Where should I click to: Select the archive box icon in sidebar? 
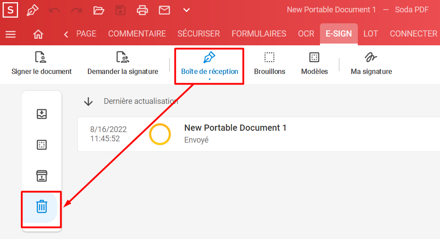pyautogui.click(x=42, y=176)
